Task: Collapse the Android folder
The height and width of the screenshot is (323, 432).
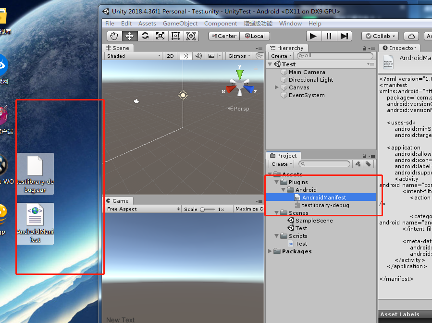Action: pyautogui.click(x=283, y=190)
